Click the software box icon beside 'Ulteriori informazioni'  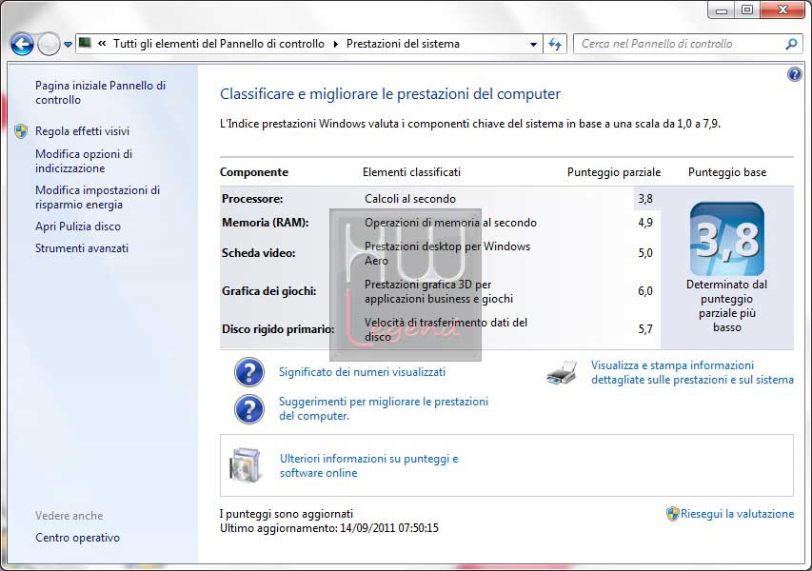[246, 464]
